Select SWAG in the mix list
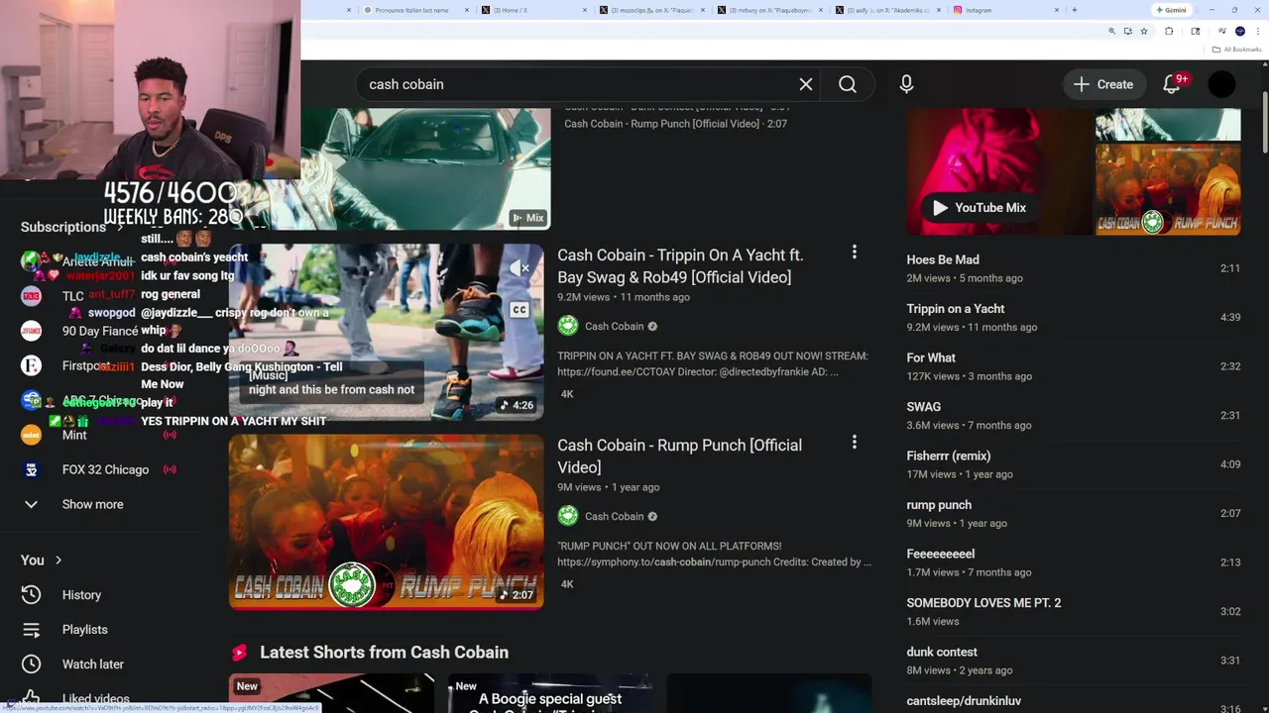 click(1074, 415)
